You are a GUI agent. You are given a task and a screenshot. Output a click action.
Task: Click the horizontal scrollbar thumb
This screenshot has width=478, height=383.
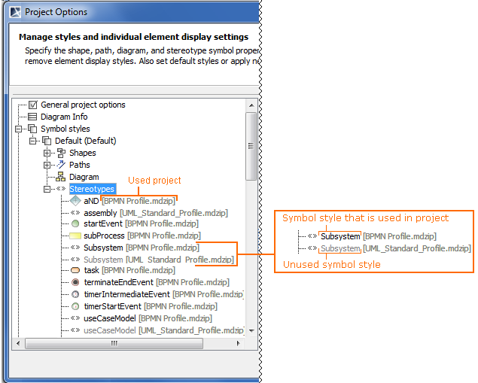tap(114, 343)
